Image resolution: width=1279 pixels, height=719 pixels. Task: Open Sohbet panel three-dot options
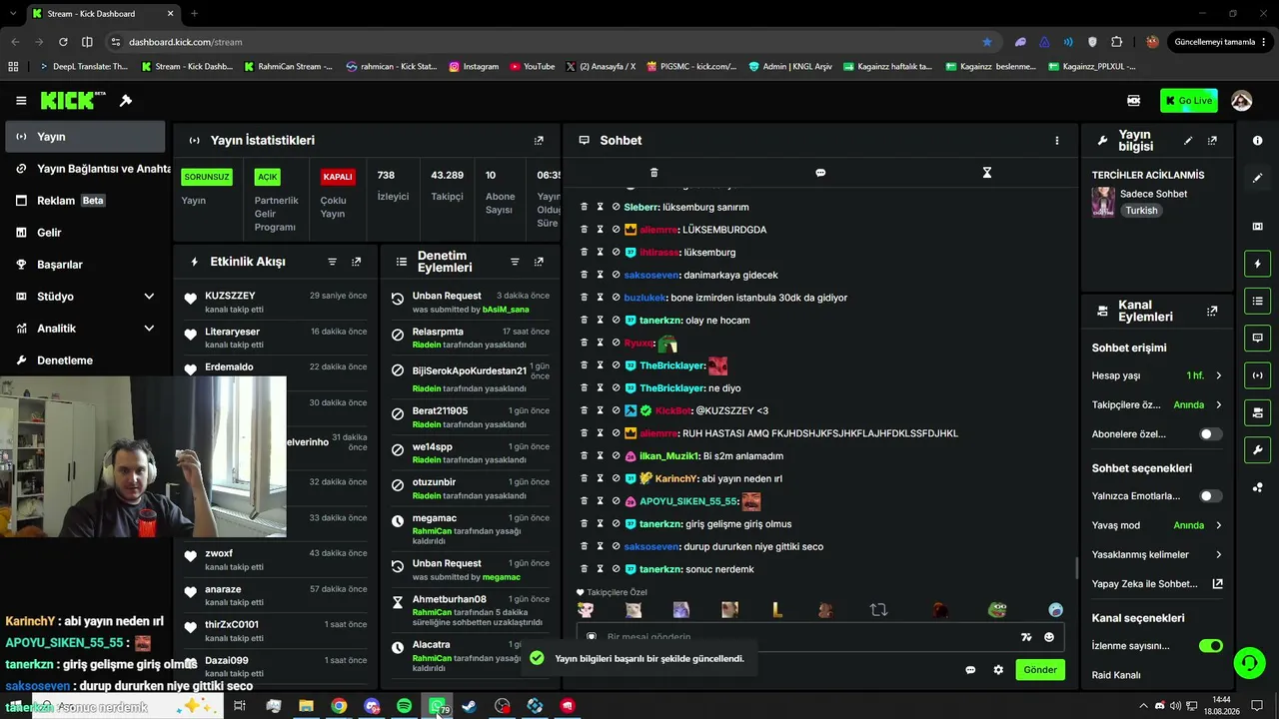tap(1056, 141)
